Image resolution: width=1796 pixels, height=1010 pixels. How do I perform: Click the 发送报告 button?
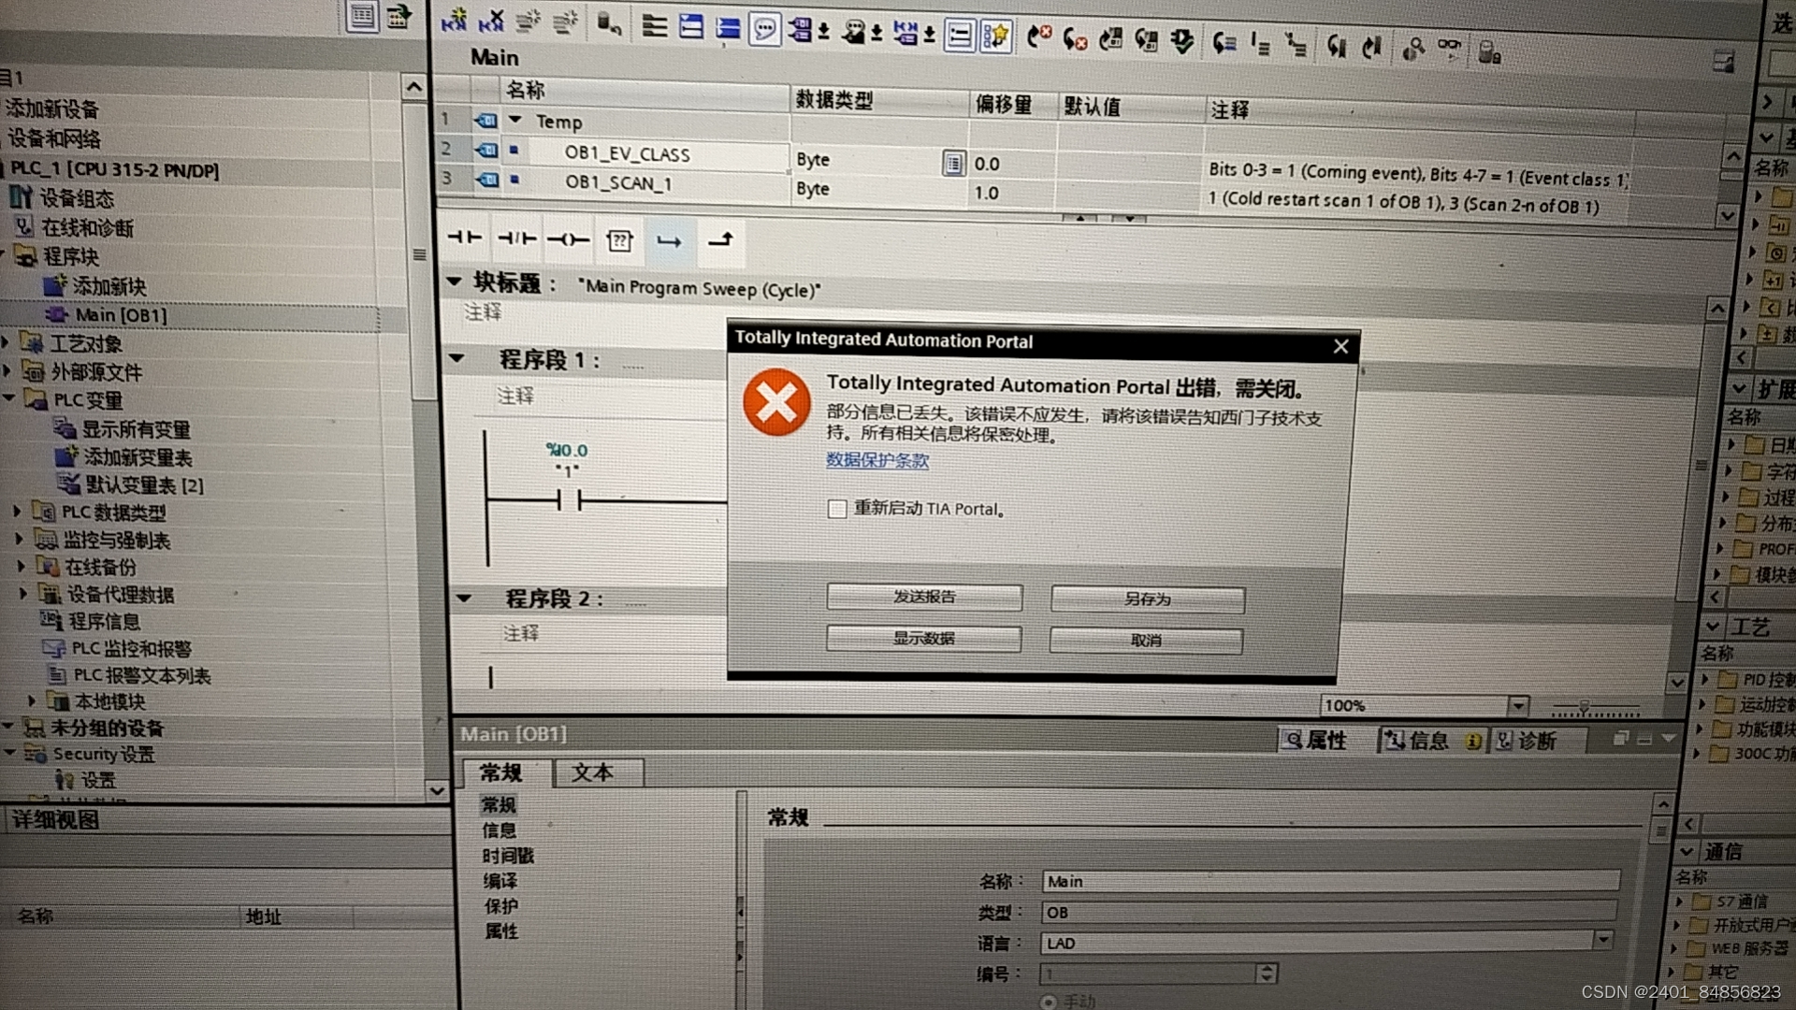coord(924,597)
